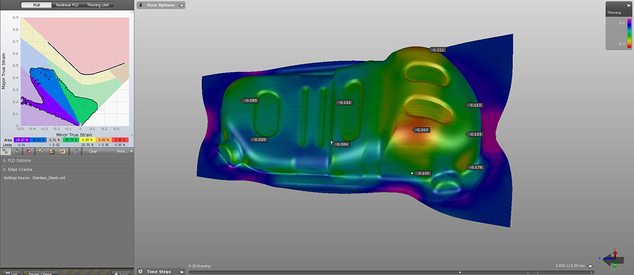The height and width of the screenshot is (275, 634).
Task: Switch to the Thinning Limit tab
Action: tap(98, 5)
